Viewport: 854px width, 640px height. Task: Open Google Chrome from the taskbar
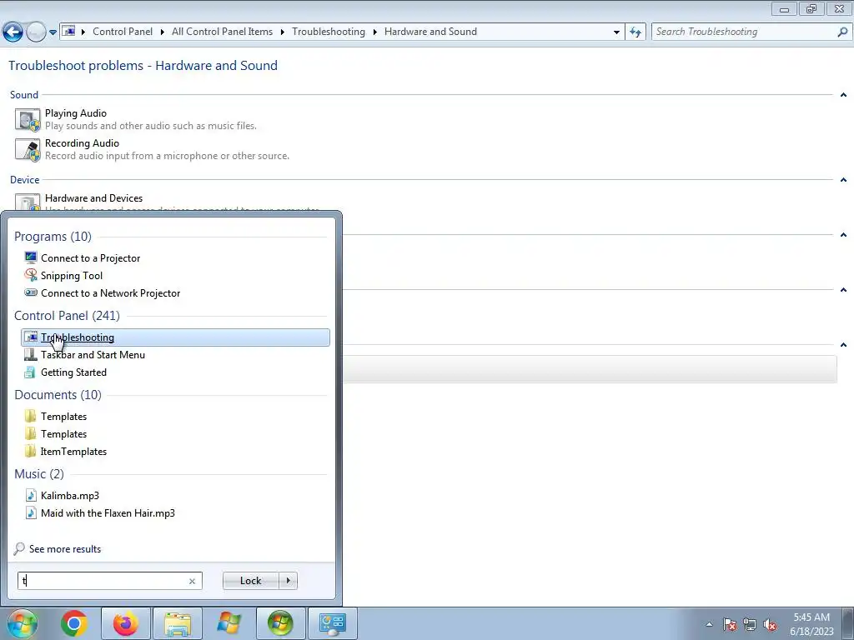click(74, 623)
